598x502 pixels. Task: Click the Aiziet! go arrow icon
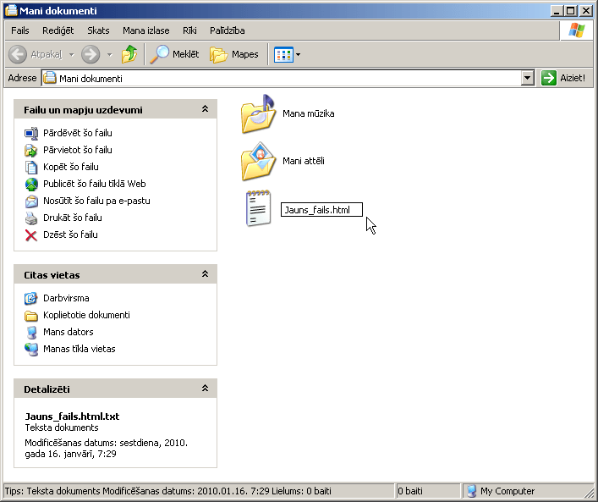click(x=549, y=78)
